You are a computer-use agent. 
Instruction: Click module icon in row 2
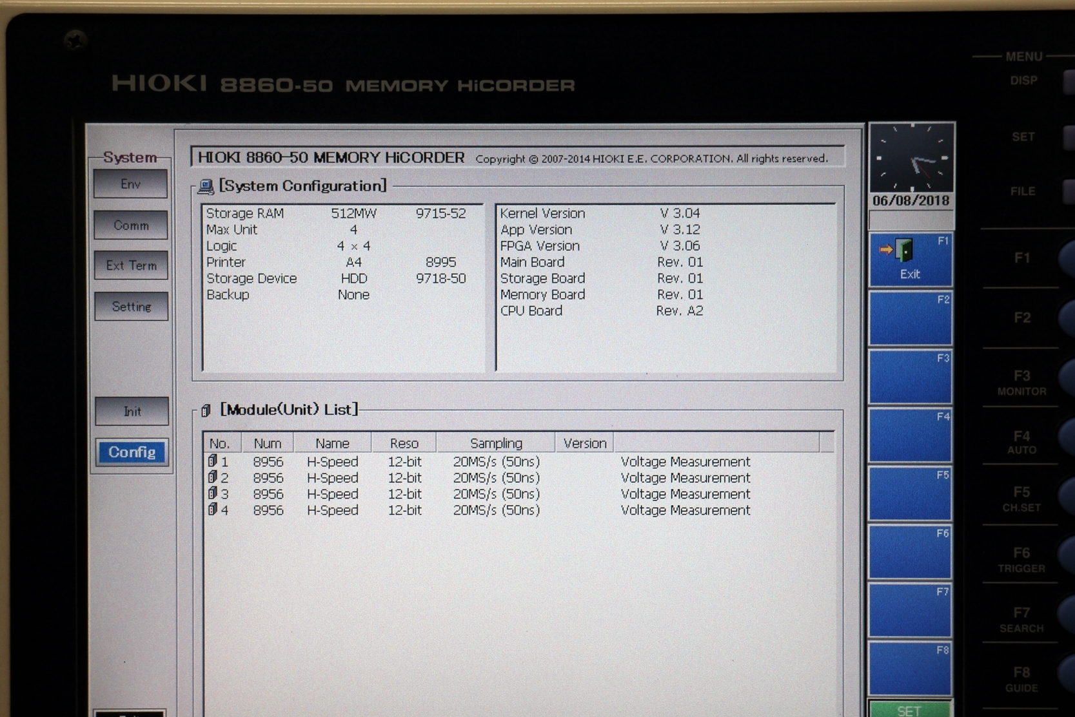coord(212,477)
